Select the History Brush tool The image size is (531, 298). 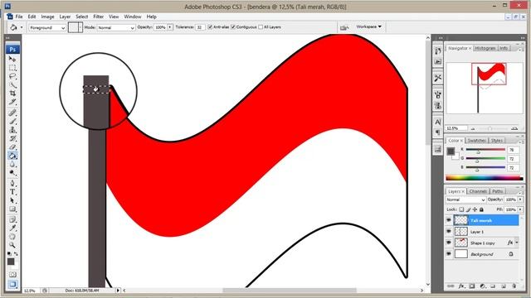[12, 138]
